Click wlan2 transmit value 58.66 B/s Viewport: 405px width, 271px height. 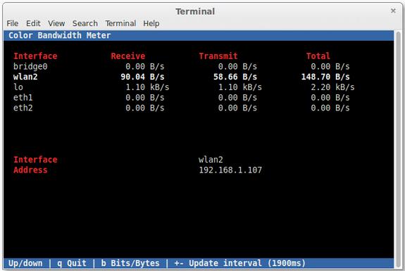pyautogui.click(x=235, y=77)
